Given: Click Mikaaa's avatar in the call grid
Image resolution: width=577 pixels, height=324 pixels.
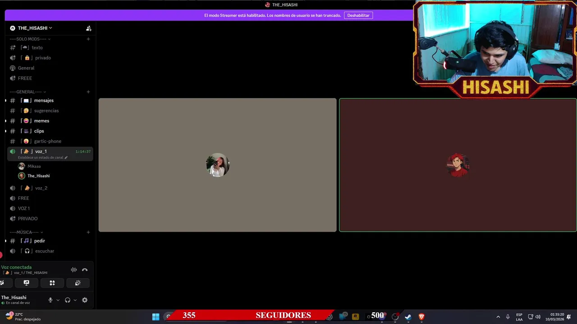Looking at the screenshot, I should click(x=218, y=165).
